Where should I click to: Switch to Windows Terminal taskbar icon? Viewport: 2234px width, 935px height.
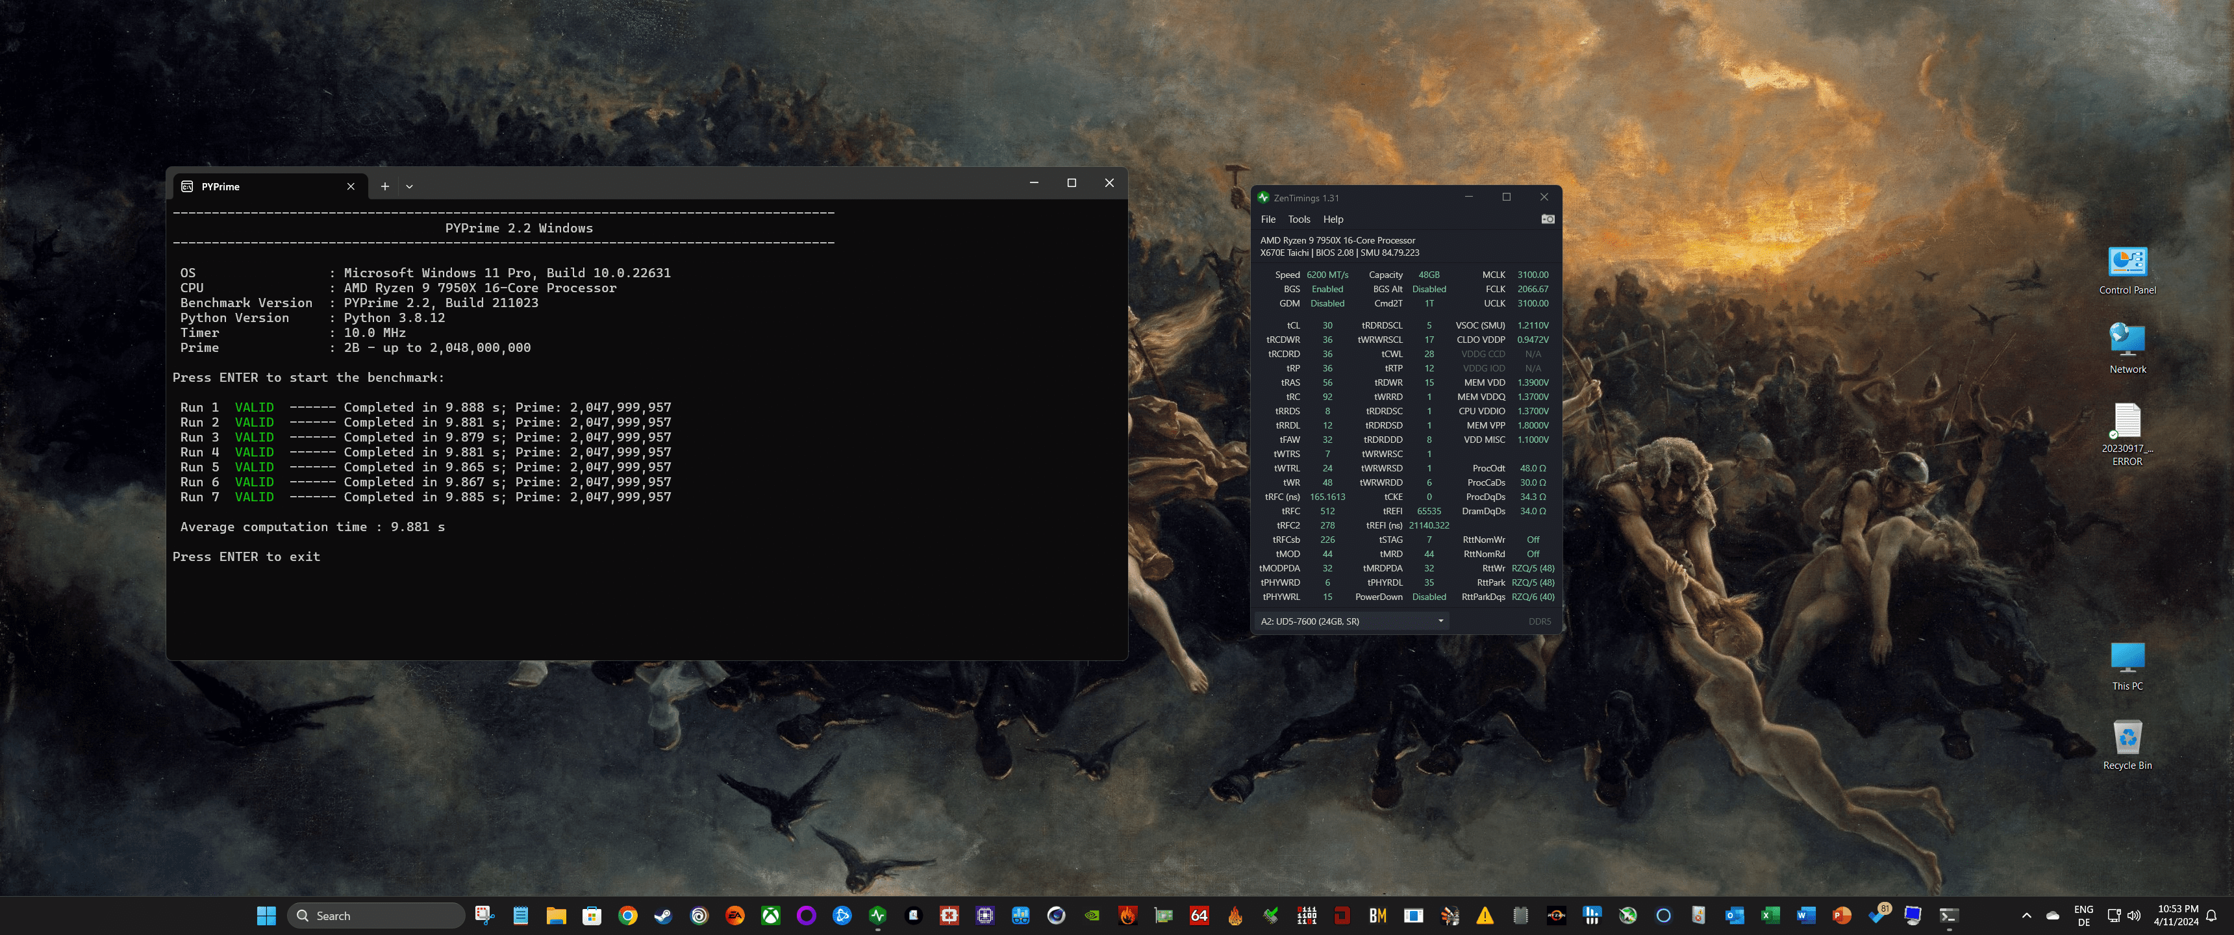coord(1949,915)
